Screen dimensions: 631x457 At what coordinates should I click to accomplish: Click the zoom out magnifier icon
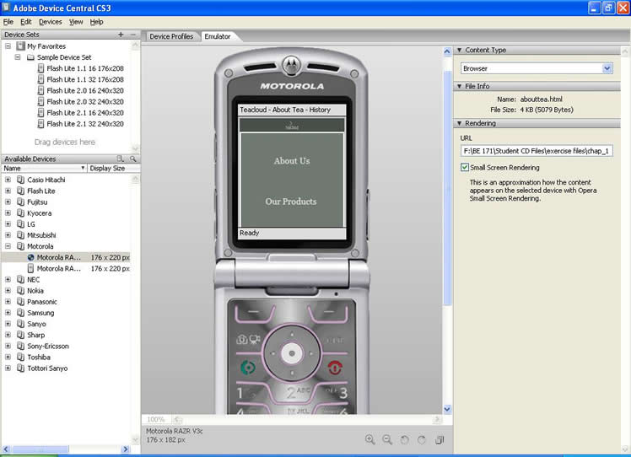tap(387, 439)
